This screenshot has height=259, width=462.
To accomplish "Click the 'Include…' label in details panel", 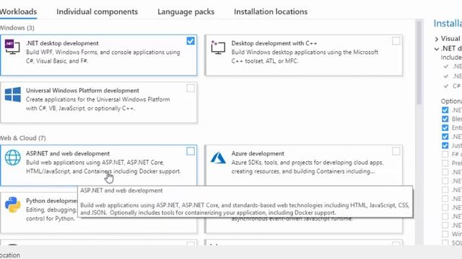I will [451, 58].
